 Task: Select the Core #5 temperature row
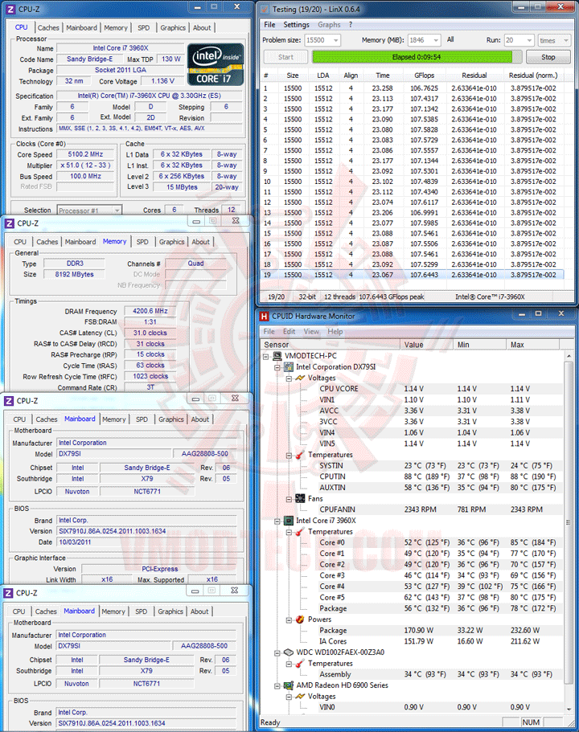click(x=435, y=598)
